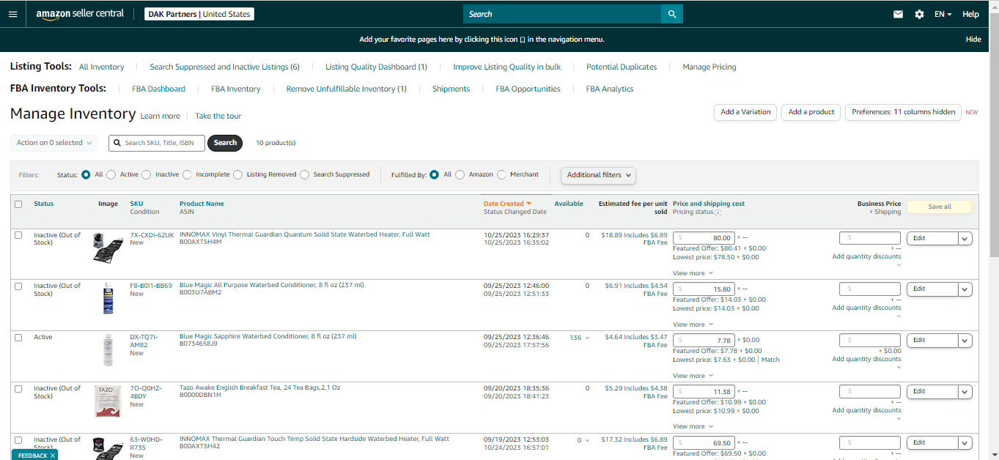Open Edit dropdown arrow for INNOMAX Quantum row
Image resolution: width=999 pixels, height=460 pixels.
(965, 238)
